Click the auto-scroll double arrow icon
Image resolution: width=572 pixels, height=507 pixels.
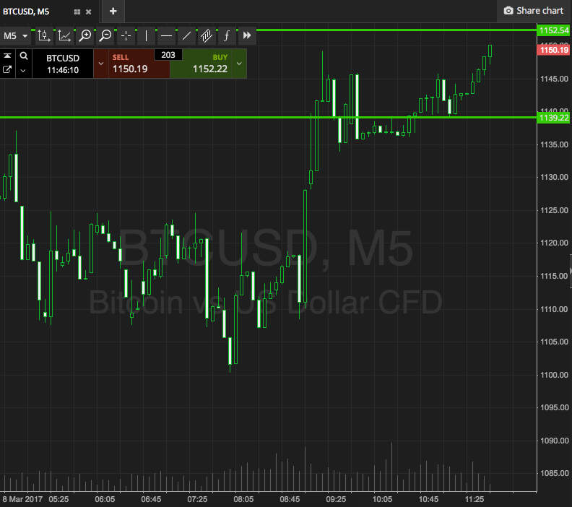tap(247, 35)
